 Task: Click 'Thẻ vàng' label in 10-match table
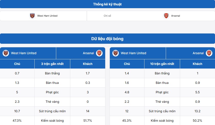pyautogui.click(x=162, y=102)
